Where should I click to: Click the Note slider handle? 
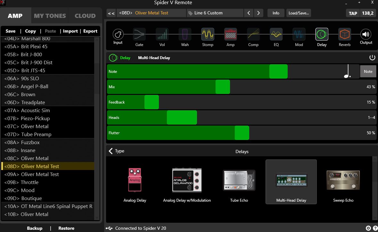[278, 71]
